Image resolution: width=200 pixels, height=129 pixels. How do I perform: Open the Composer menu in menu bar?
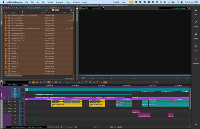pyautogui.click(x=60, y=2)
